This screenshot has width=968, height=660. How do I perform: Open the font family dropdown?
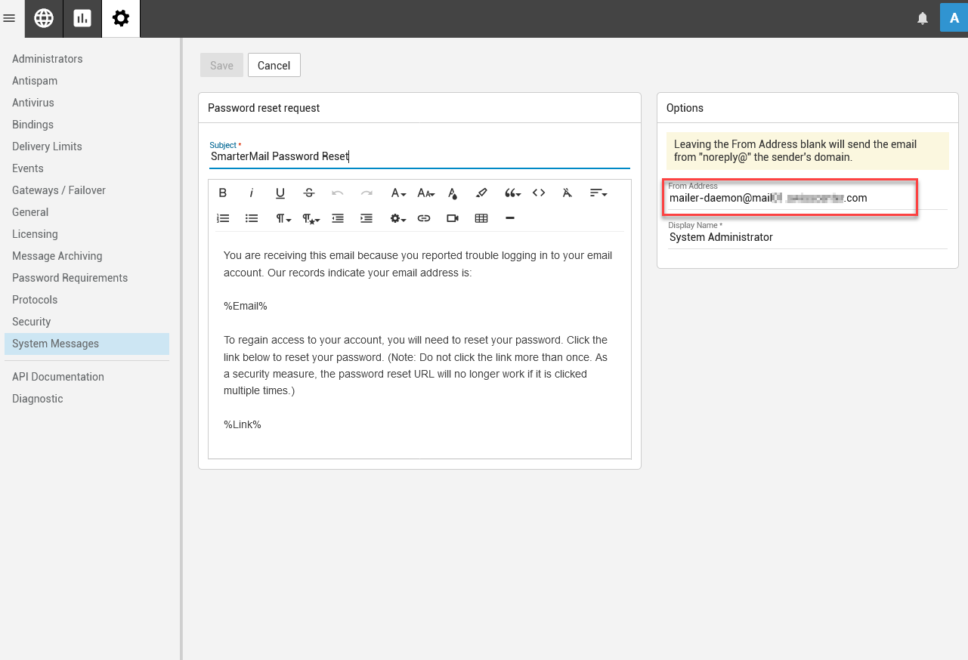point(398,193)
